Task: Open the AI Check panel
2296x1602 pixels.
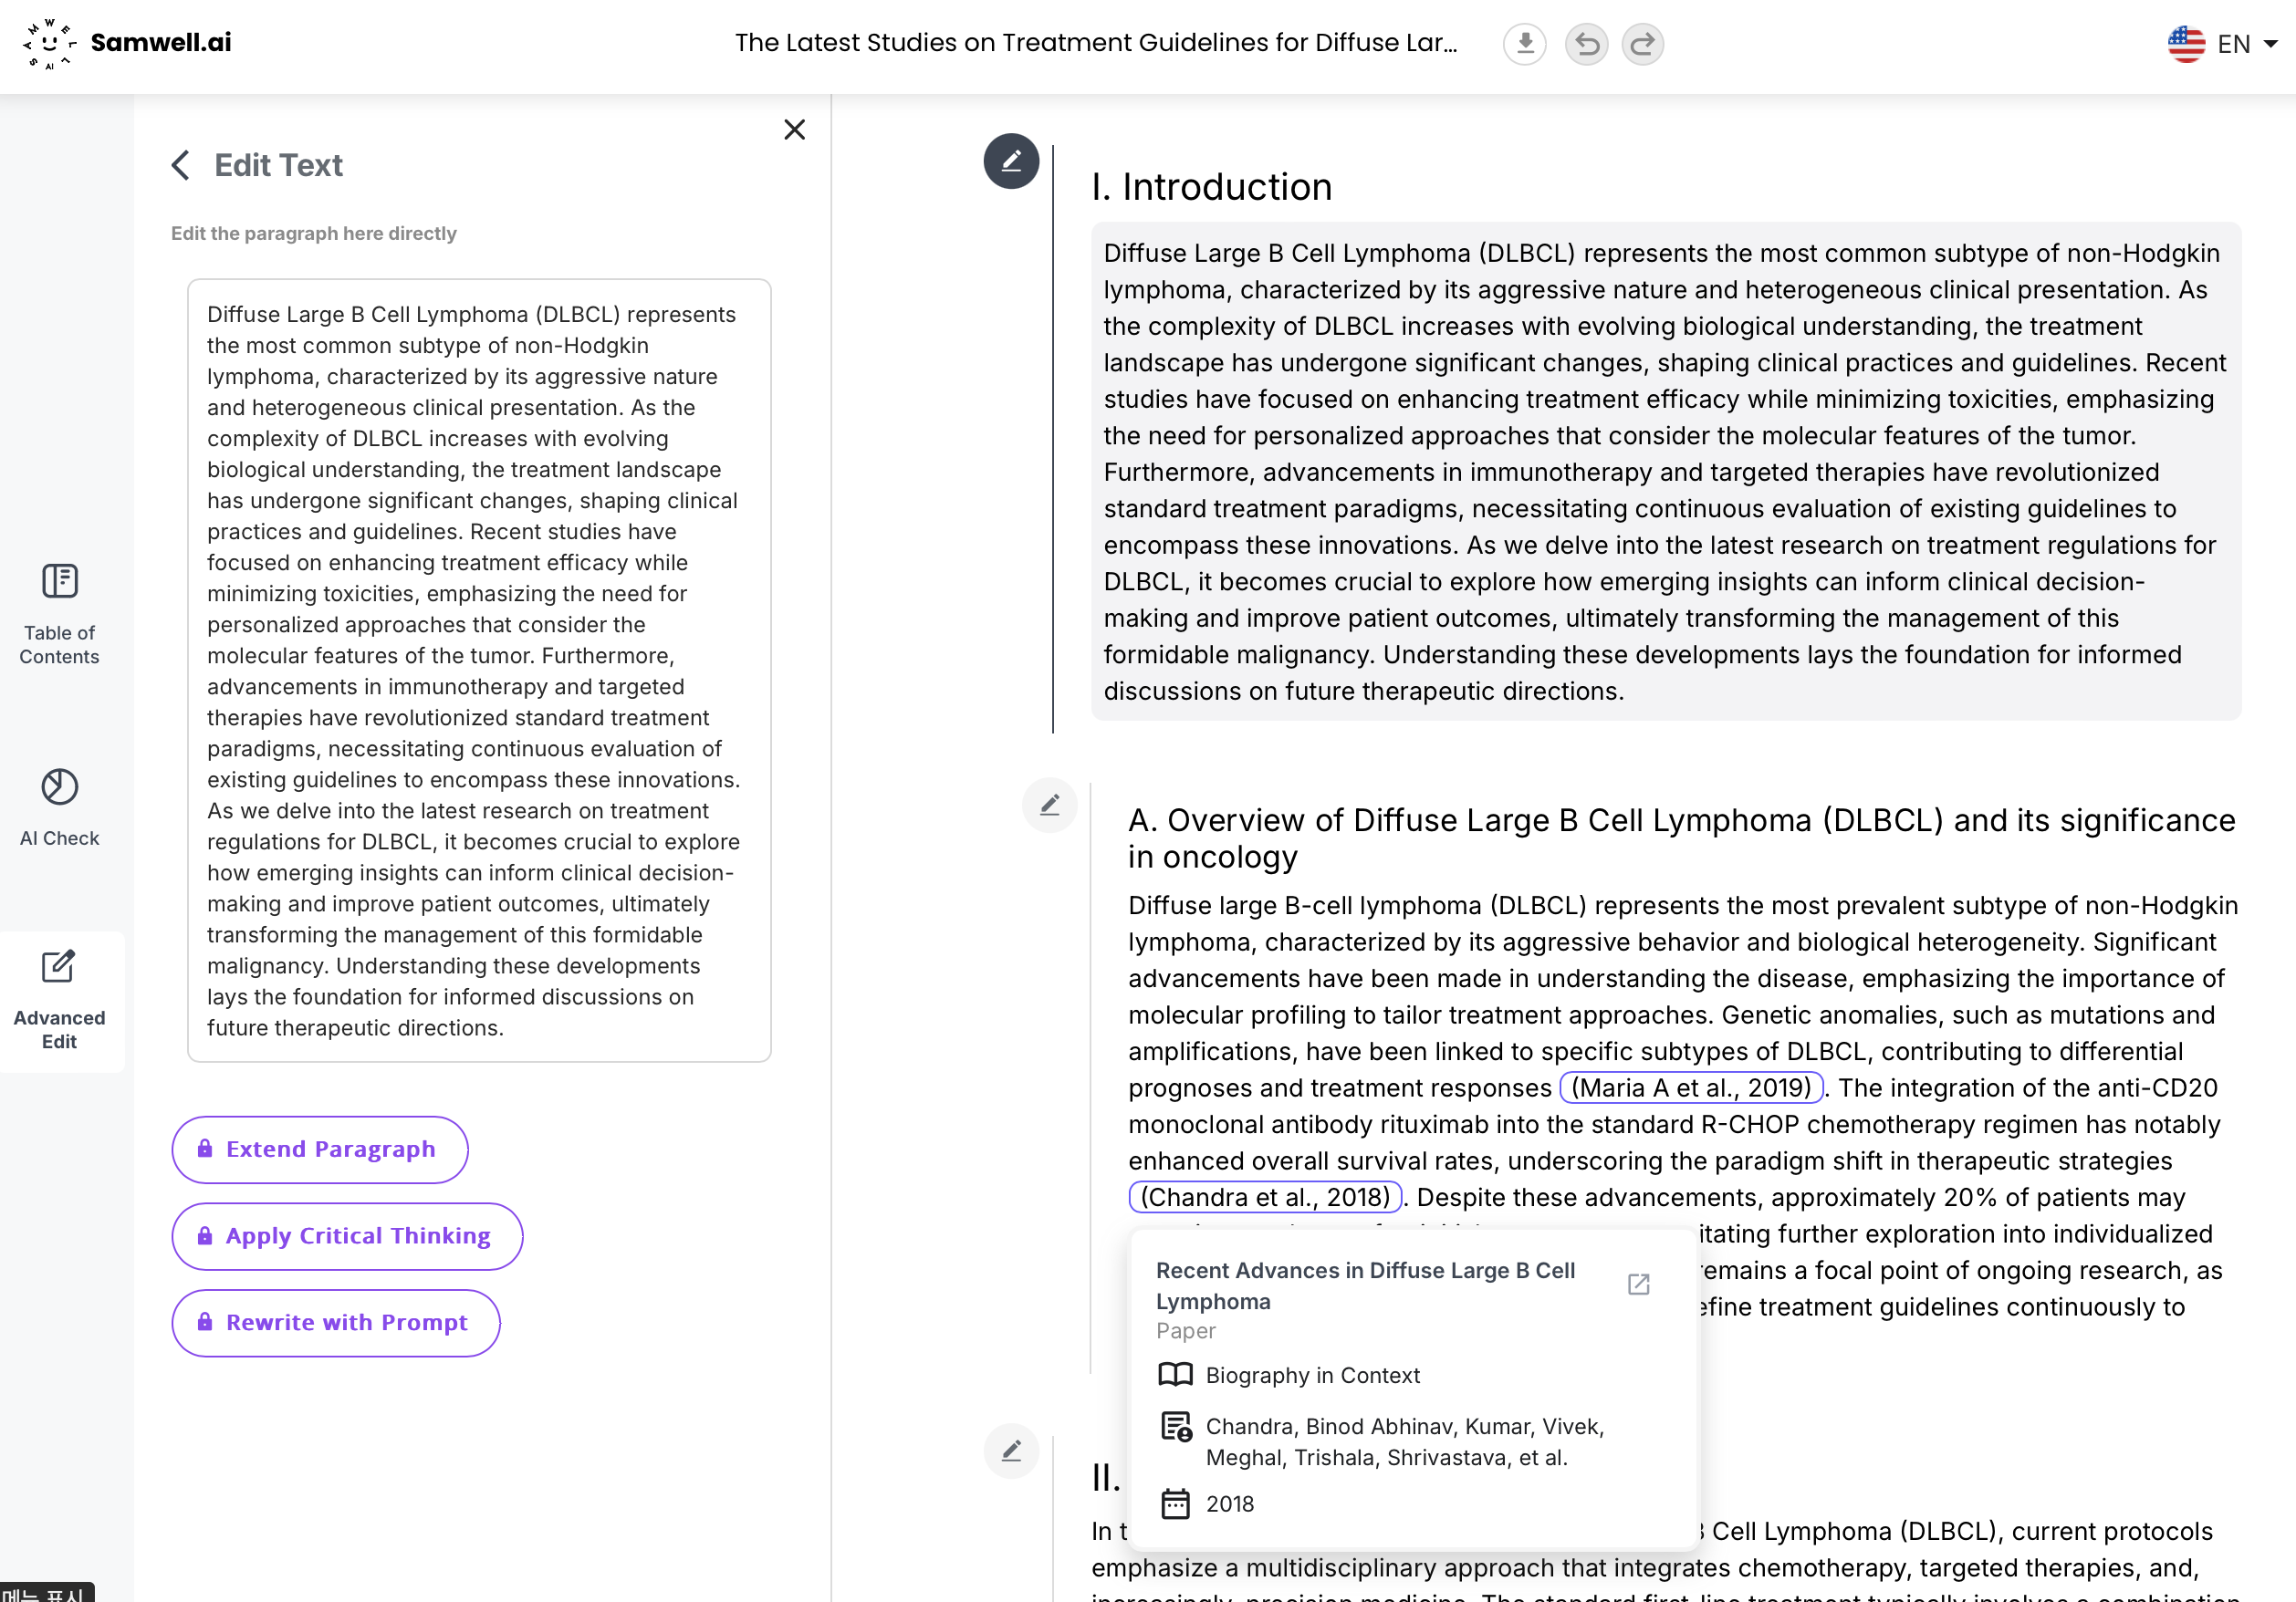Action: coord(59,807)
